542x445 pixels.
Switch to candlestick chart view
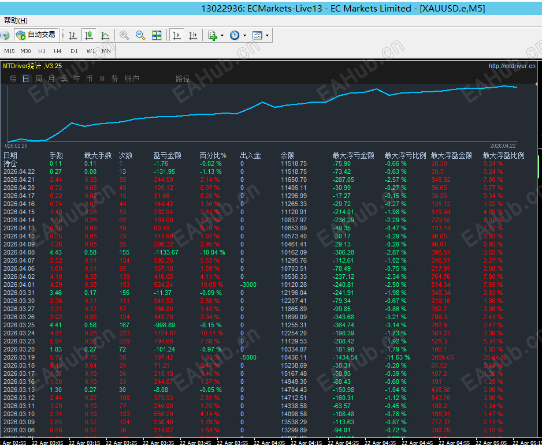tap(89, 35)
